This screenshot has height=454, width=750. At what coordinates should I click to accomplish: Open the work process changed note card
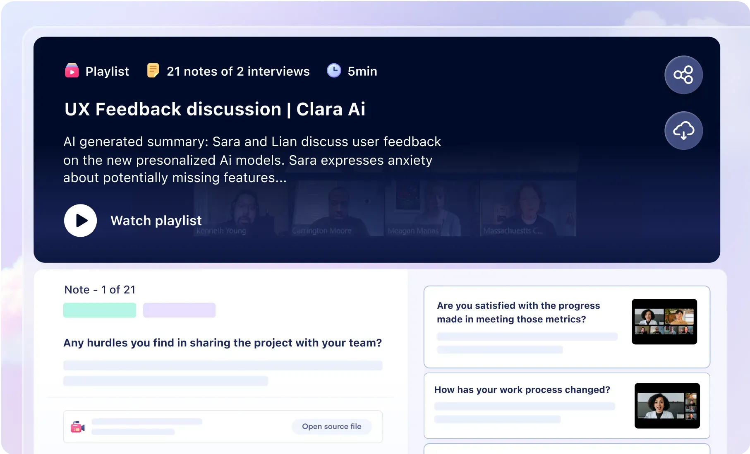point(567,406)
